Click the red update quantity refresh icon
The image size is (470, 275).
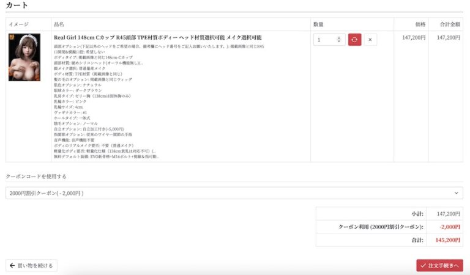tap(355, 40)
